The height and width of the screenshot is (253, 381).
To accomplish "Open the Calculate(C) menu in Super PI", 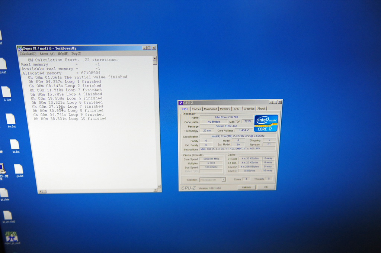I will click(x=28, y=53).
